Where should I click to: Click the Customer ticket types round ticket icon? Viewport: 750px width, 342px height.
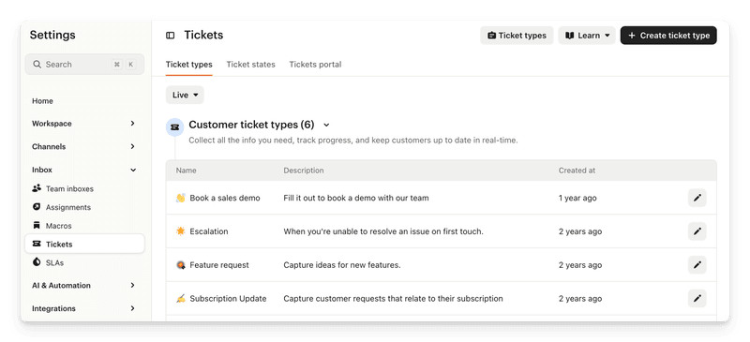[x=175, y=127]
